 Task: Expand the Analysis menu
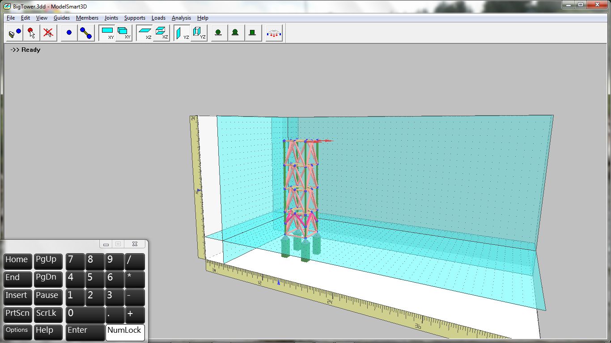[x=181, y=18]
